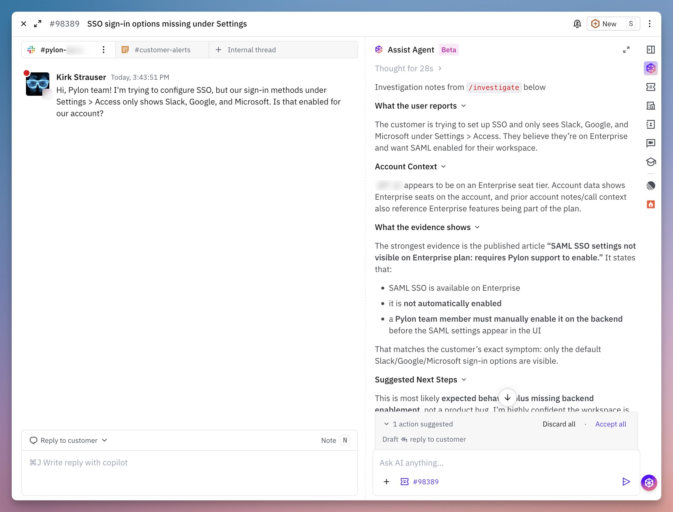
Task: Jump to bottom with the down arrow button
Action: coord(507,397)
